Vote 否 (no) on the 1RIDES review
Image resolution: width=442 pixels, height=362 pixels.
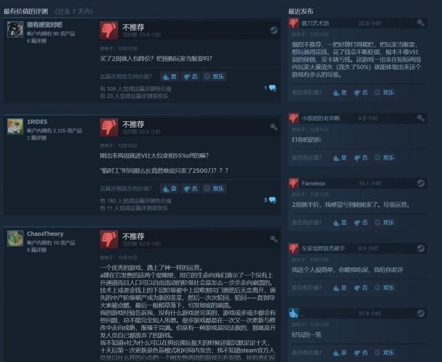191,189
